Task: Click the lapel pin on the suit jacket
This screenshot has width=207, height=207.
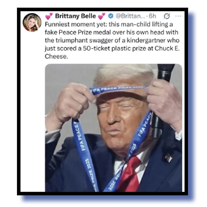Action: coord(169,158)
